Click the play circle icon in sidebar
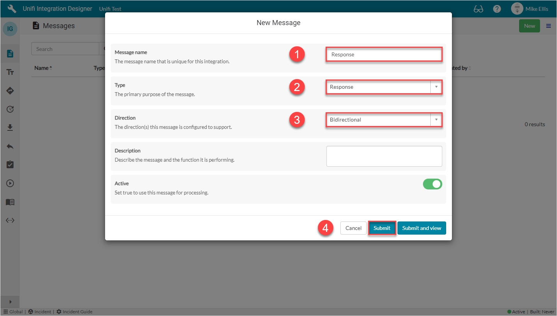 click(x=10, y=183)
